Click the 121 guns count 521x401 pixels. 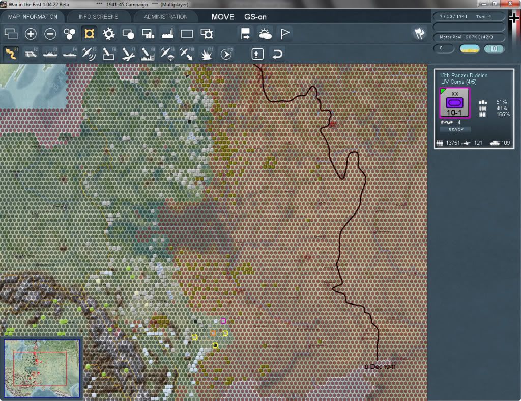478,143
